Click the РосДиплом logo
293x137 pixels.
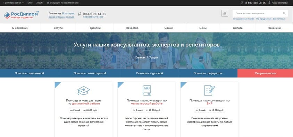21,15
